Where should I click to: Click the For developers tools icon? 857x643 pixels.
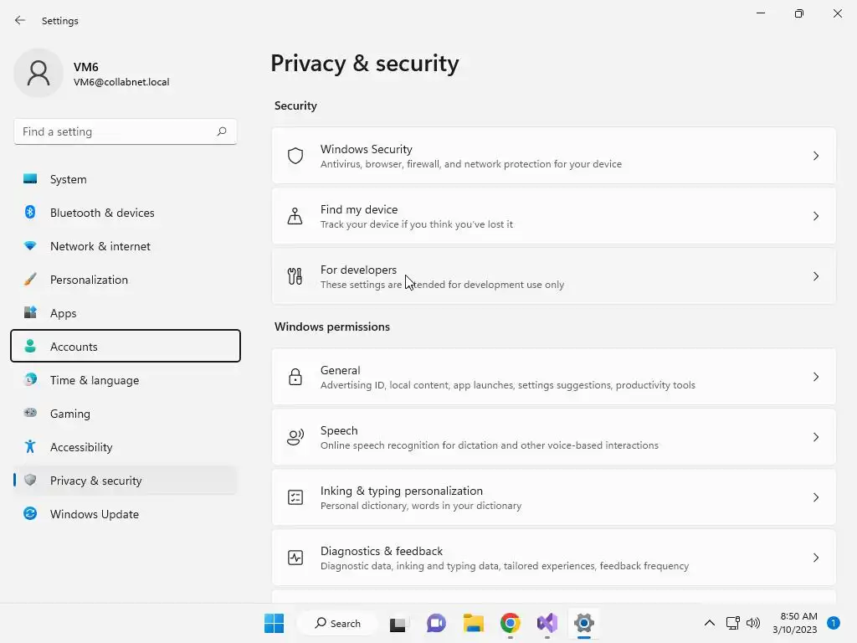(295, 276)
